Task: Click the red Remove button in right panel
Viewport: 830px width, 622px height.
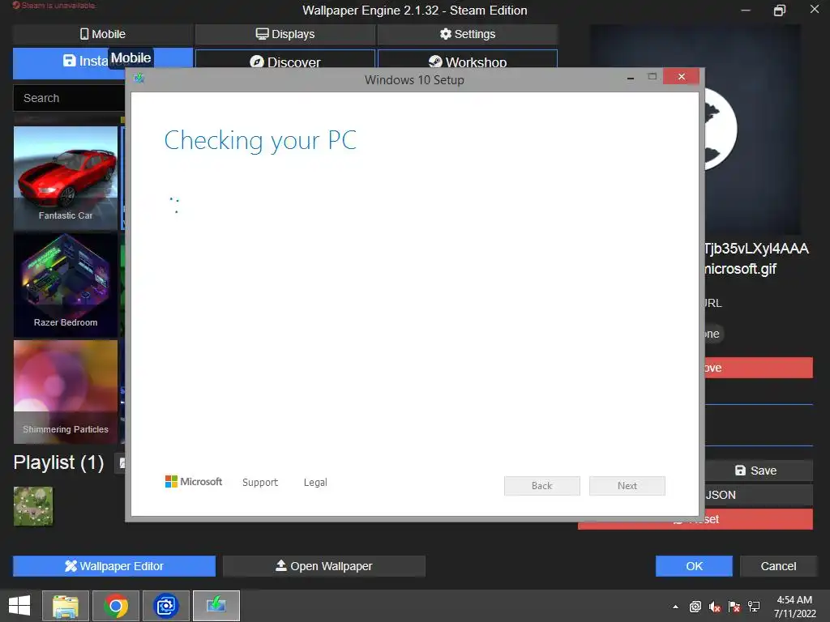Action: click(758, 368)
